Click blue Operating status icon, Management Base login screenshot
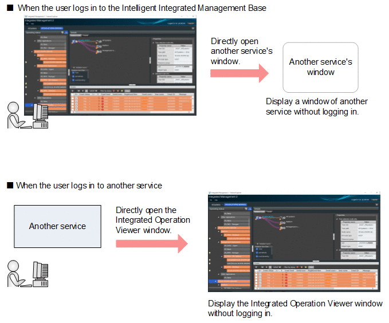Image resolution: width=389 pixels, height=323 pixels. pyautogui.click(x=66, y=33)
